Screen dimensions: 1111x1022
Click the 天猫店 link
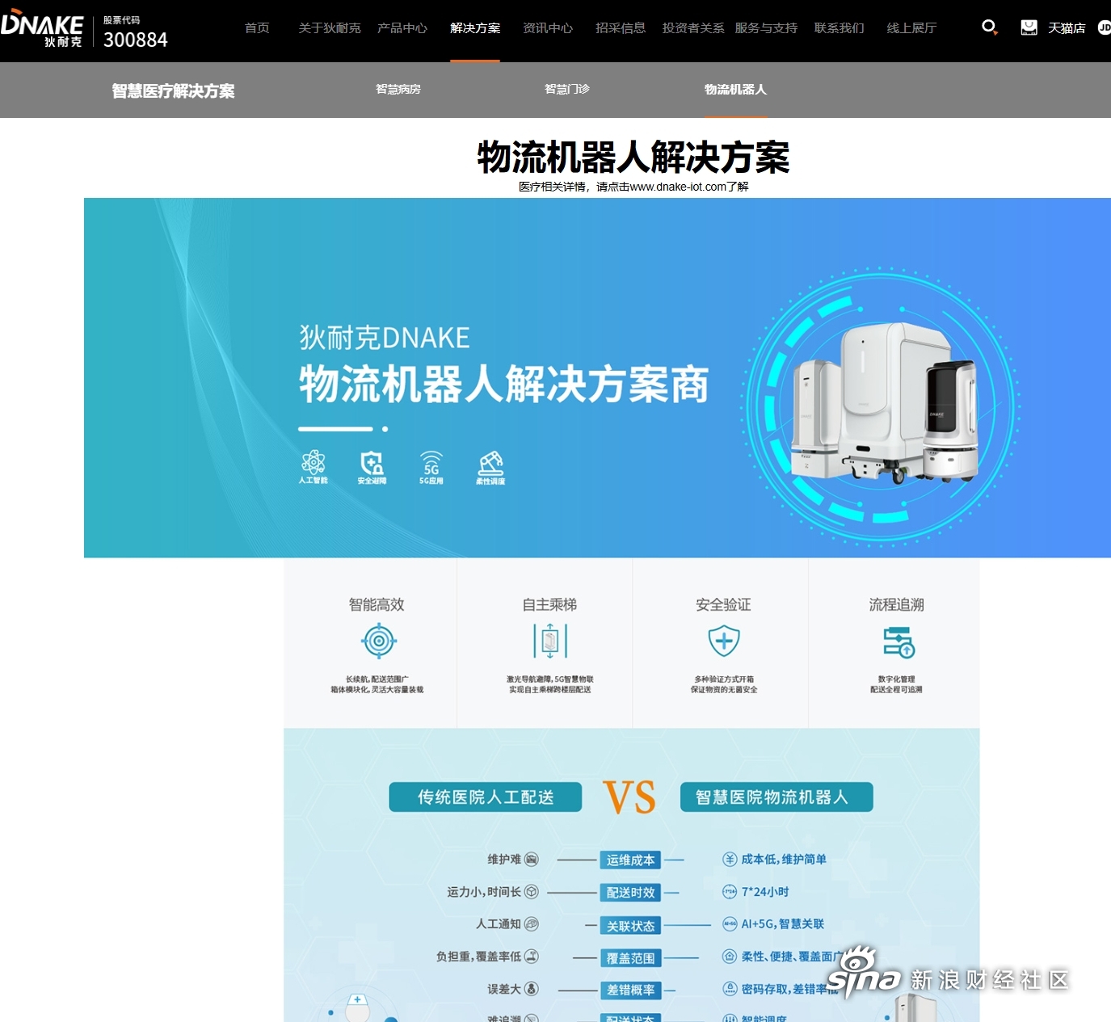tap(1067, 27)
